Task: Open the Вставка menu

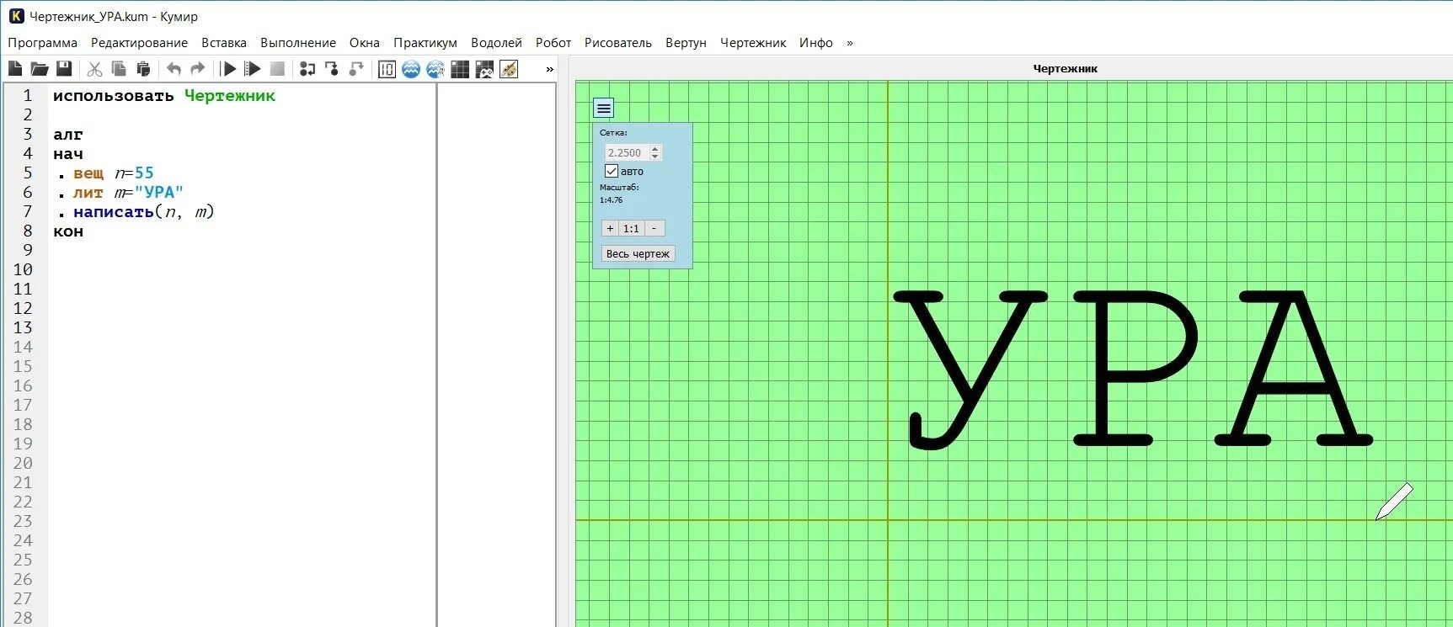Action: coord(224,43)
